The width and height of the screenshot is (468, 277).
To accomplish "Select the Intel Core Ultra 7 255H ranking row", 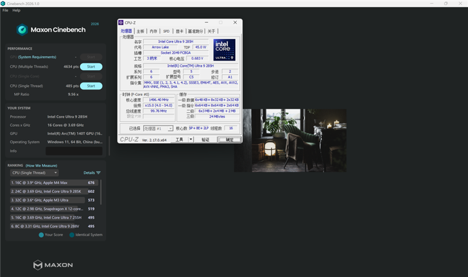I will click(54, 217).
